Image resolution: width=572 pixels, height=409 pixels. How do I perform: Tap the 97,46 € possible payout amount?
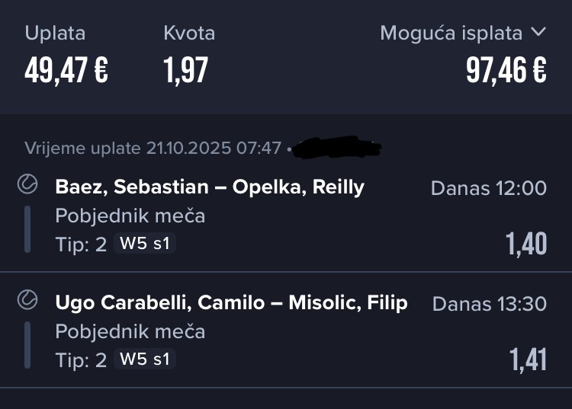coord(506,71)
